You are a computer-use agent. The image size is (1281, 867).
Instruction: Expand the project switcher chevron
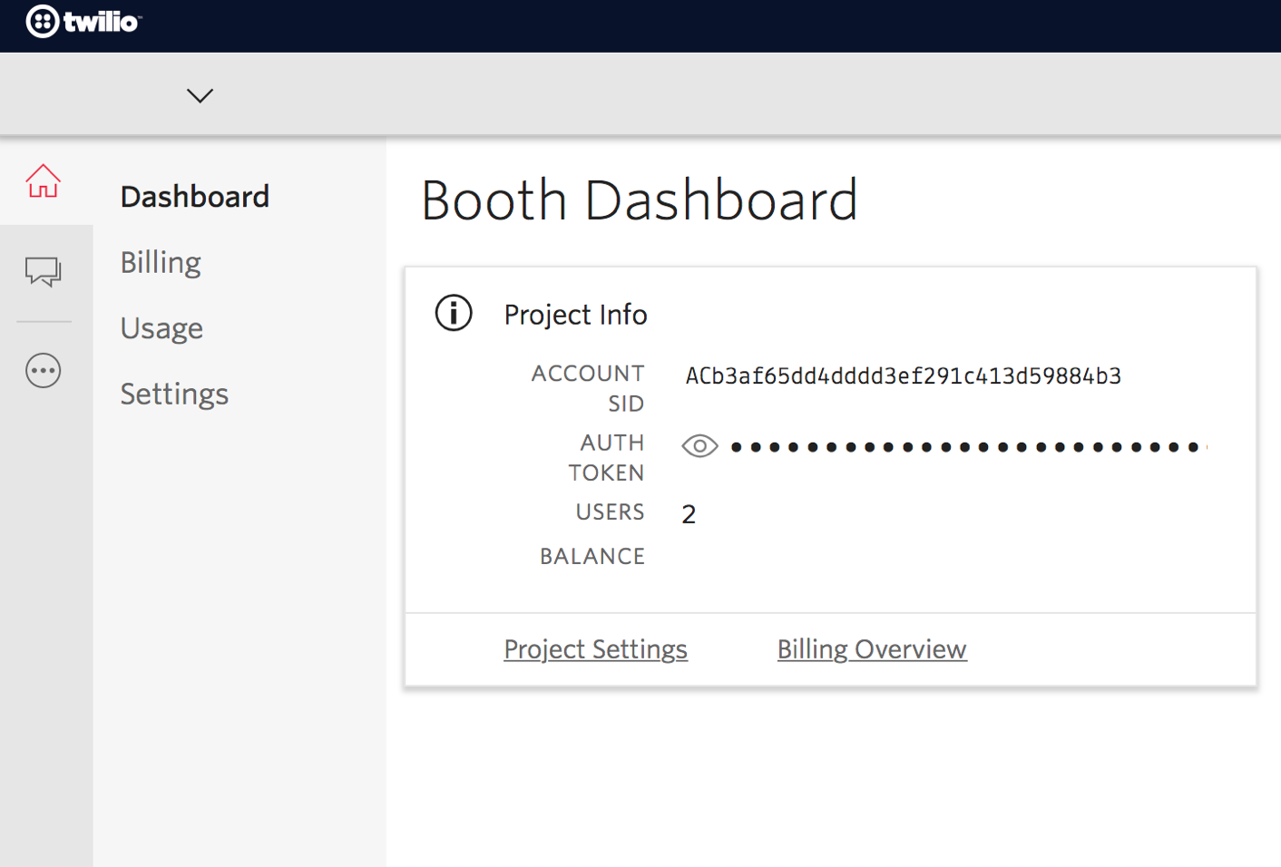click(x=200, y=95)
